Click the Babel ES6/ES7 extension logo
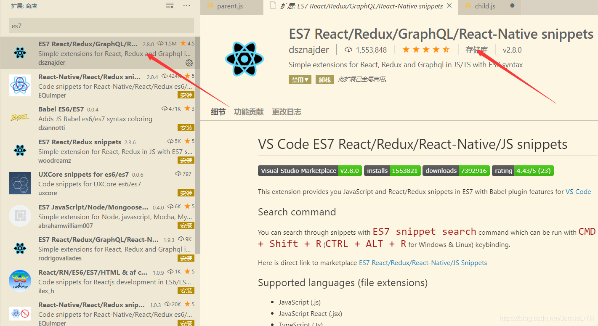The image size is (598, 326). 20,118
